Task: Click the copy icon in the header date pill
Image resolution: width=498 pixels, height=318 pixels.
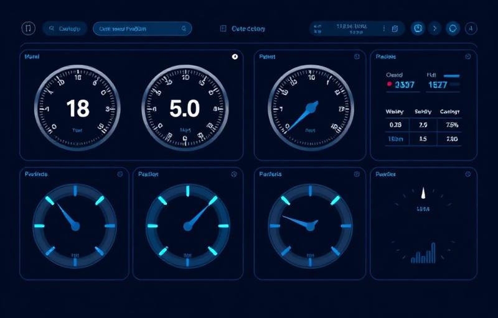Action: click(x=395, y=29)
